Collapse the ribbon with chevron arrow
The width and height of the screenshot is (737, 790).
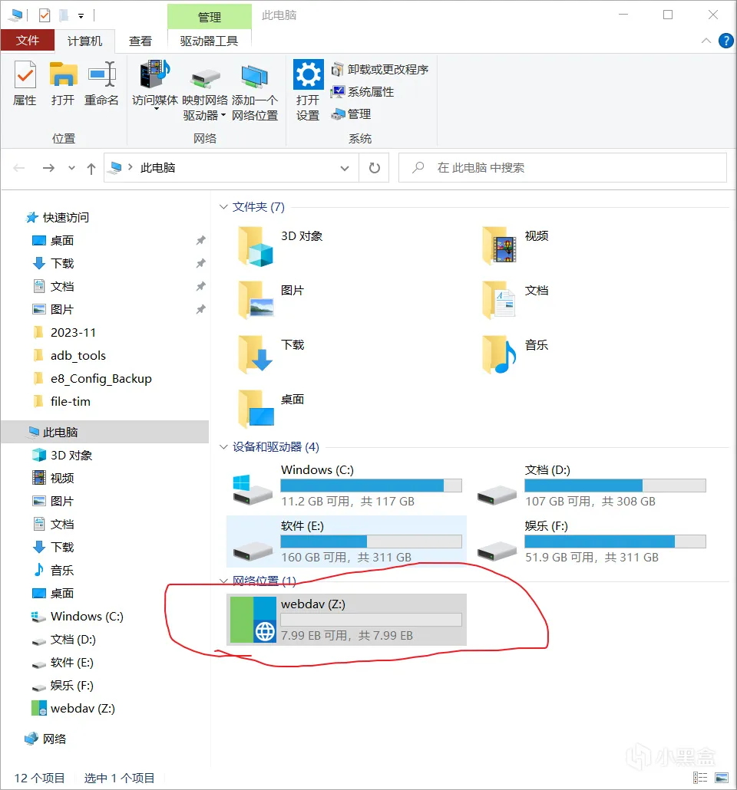point(706,41)
